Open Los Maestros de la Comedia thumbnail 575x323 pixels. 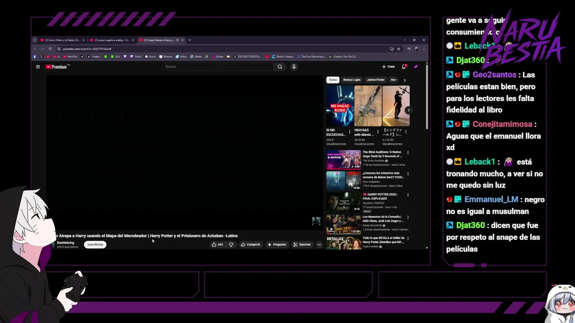(344, 224)
